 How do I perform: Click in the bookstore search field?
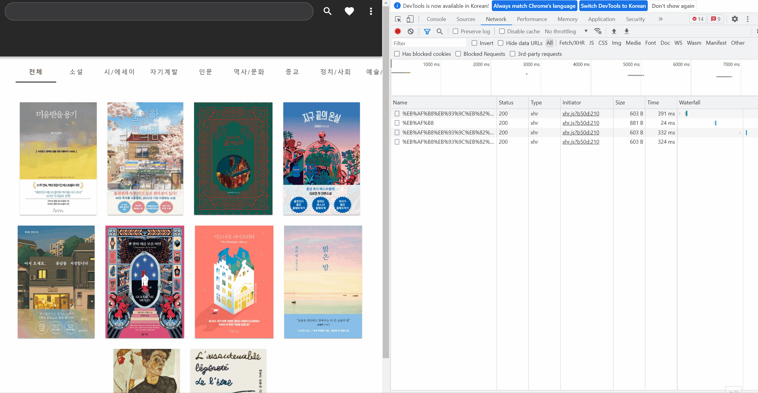(x=159, y=11)
